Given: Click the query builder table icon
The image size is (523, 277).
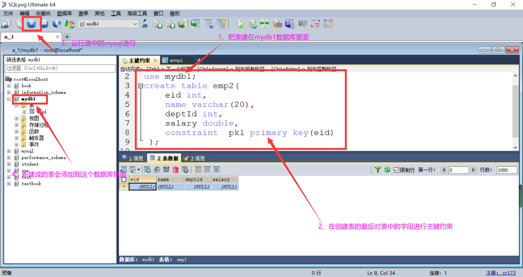Looking at the screenshot, I should (315, 24).
